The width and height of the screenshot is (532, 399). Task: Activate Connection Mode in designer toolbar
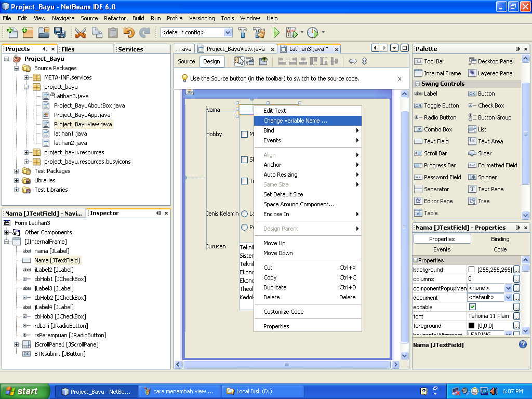pos(250,61)
